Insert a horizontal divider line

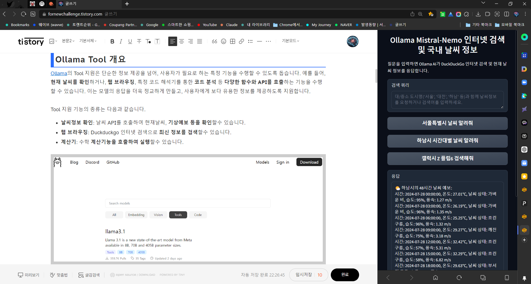pyautogui.click(x=260, y=41)
